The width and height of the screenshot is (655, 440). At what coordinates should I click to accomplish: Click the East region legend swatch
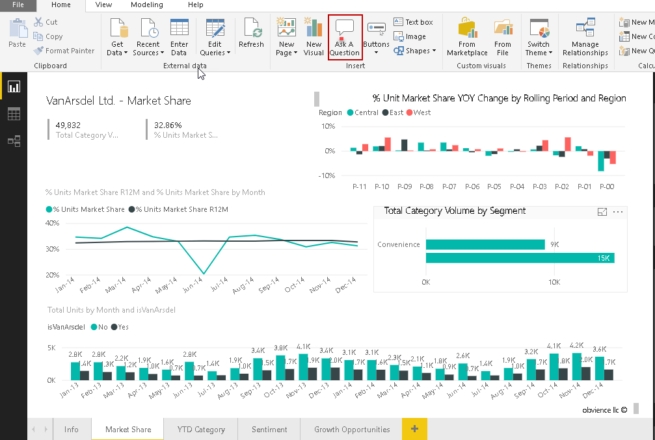pos(385,112)
